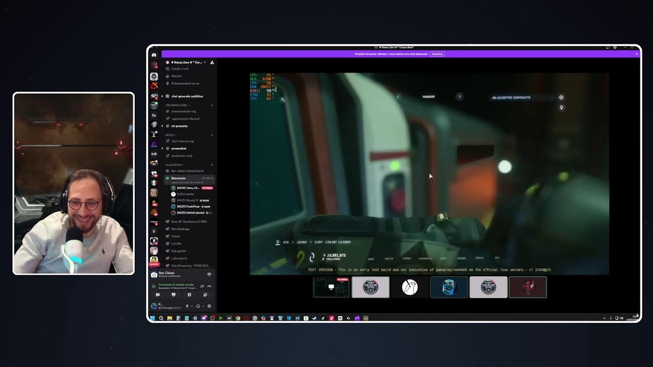
Task: Show hidden system tray icons
Action: tap(605, 318)
